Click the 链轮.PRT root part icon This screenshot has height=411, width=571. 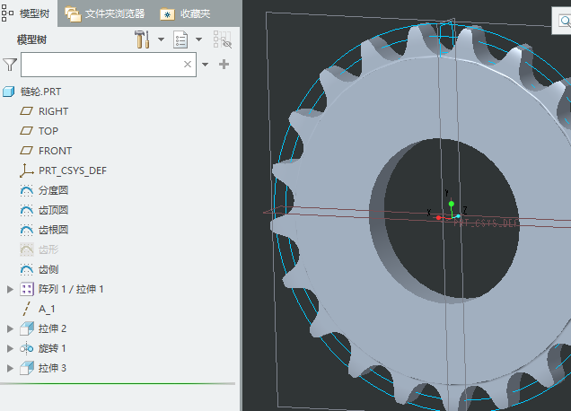tap(9, 92)
